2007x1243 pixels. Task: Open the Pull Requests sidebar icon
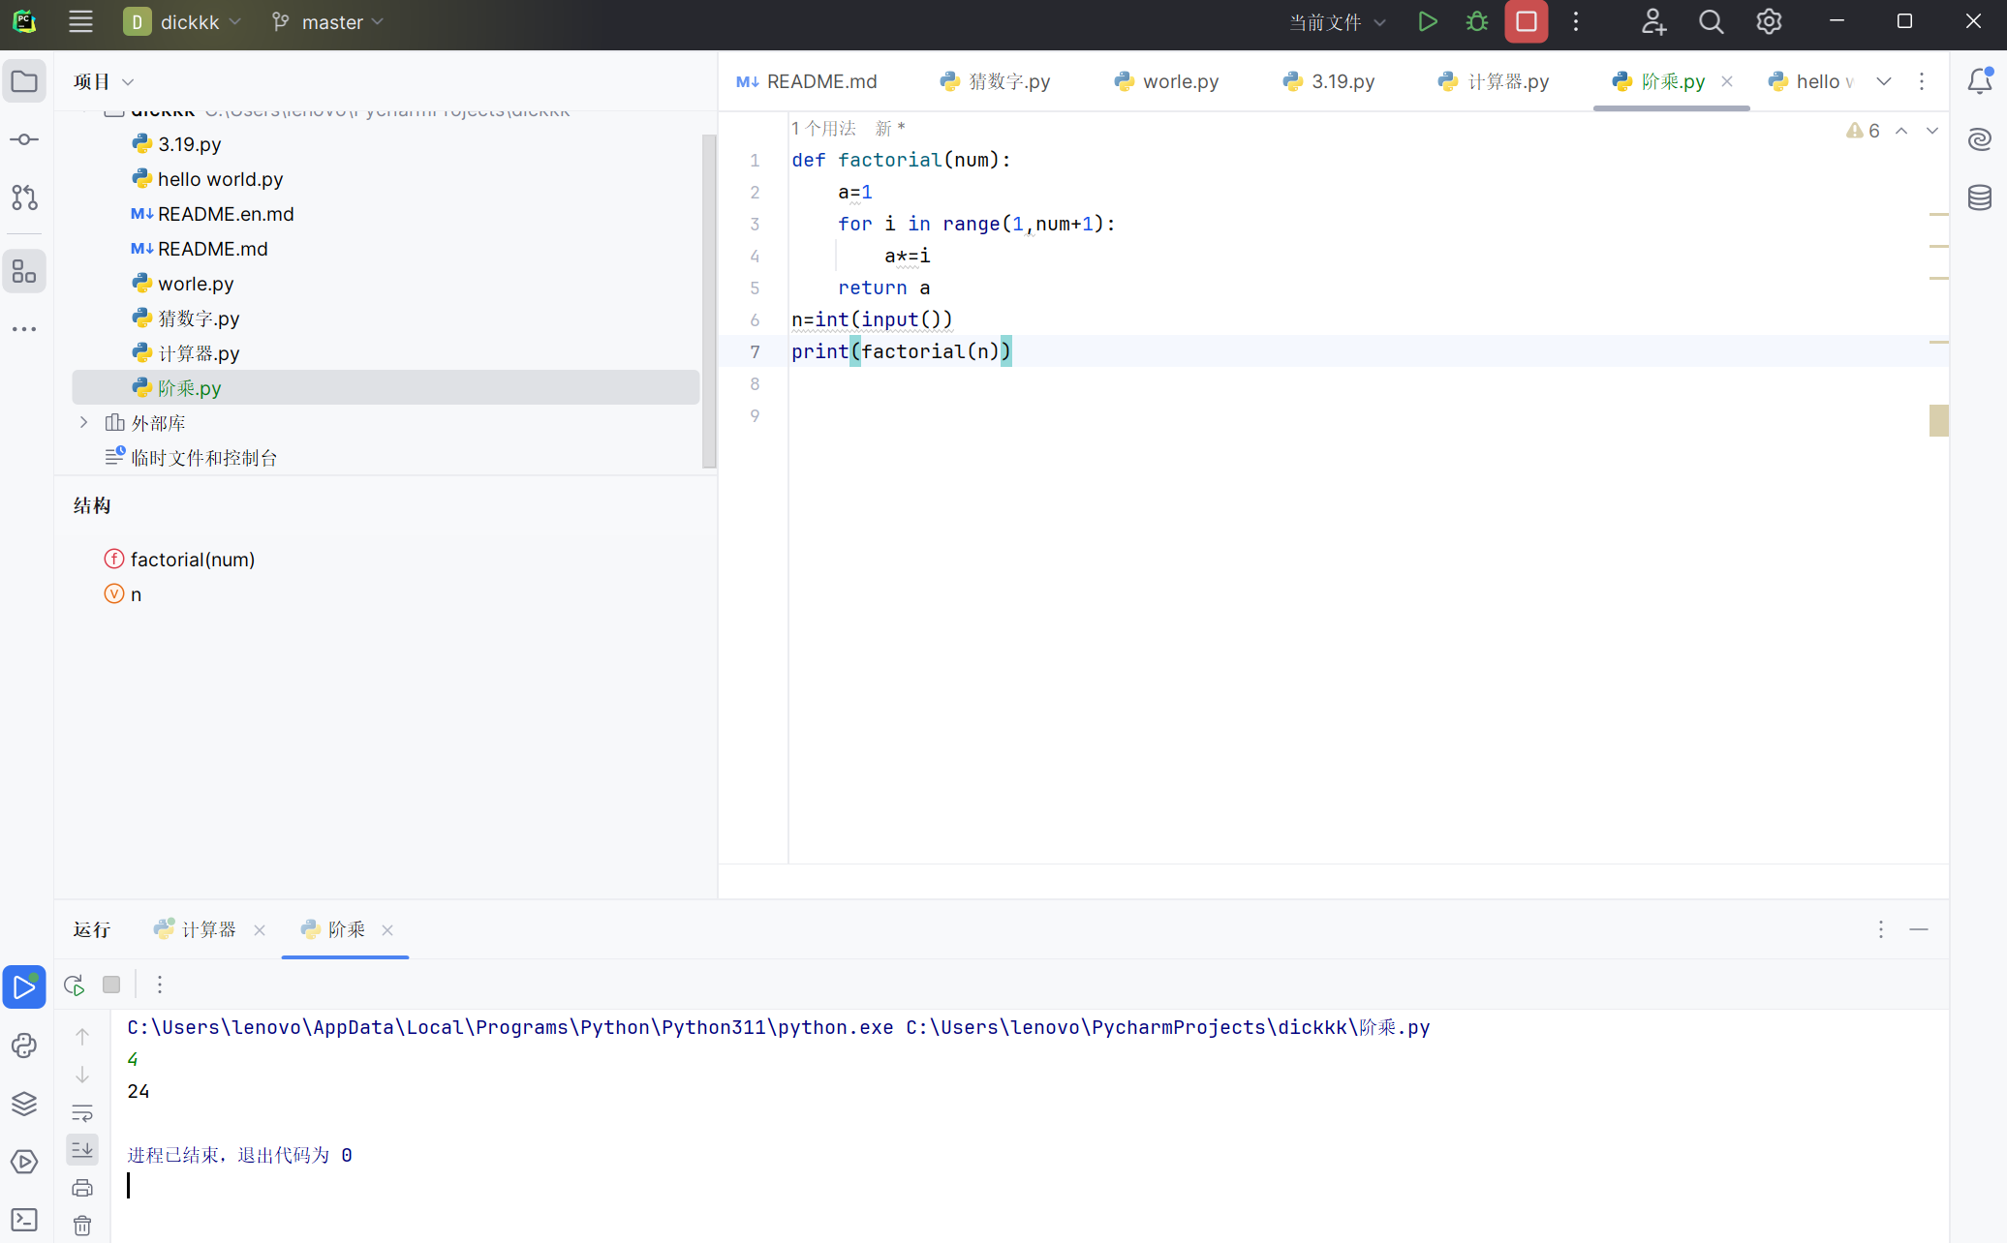(x=24, y=197)
